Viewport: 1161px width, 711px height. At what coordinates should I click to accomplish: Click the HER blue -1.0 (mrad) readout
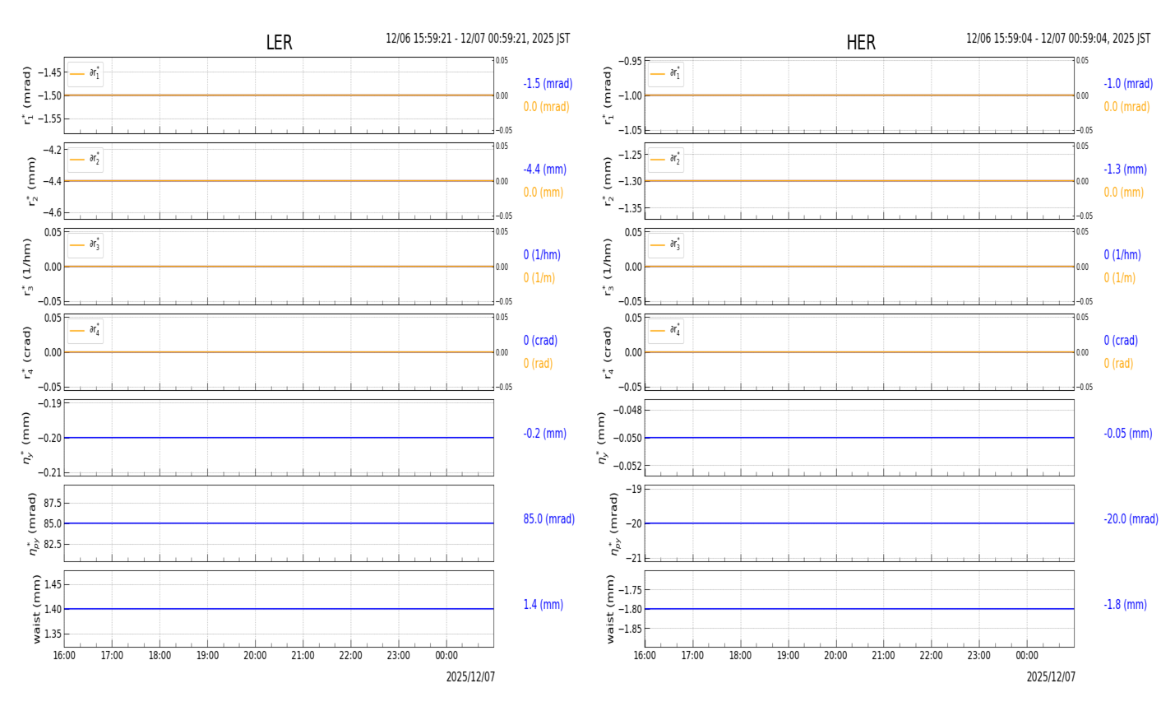point(1128,84)
